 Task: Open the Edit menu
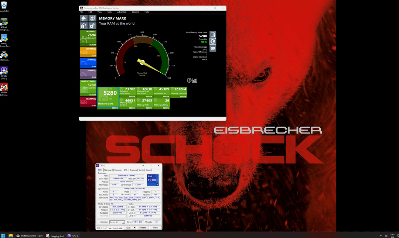(90, 12)
